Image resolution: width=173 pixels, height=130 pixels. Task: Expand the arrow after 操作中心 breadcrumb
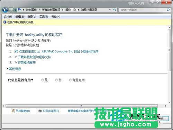[x=79, y=10]
